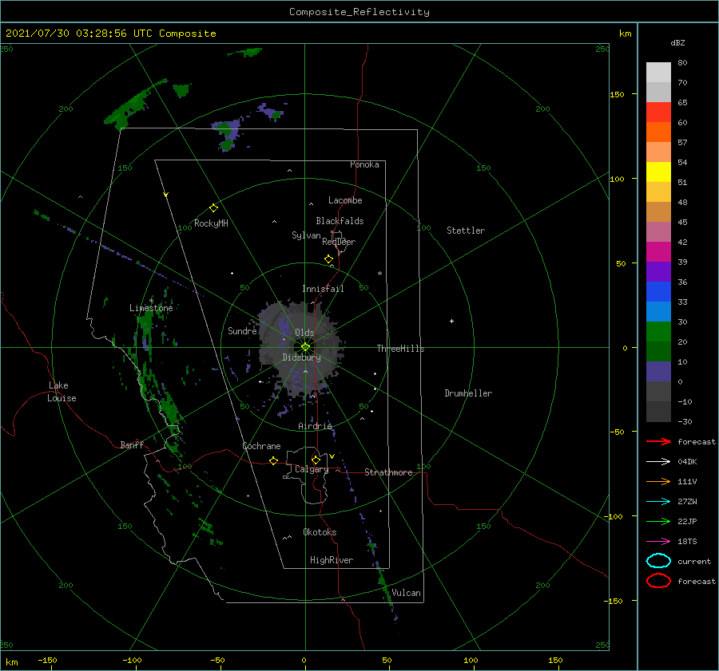Select the Limestone label
Screen dimensions: 719x671
151,308
